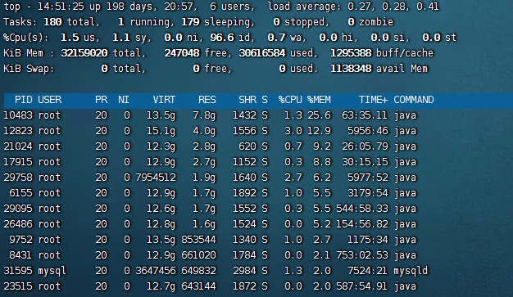
Task: Click the RES column header
Action: coord(207,100)
